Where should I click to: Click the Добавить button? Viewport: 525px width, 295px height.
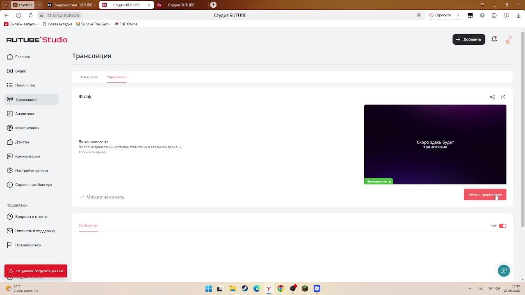(469, 39)
